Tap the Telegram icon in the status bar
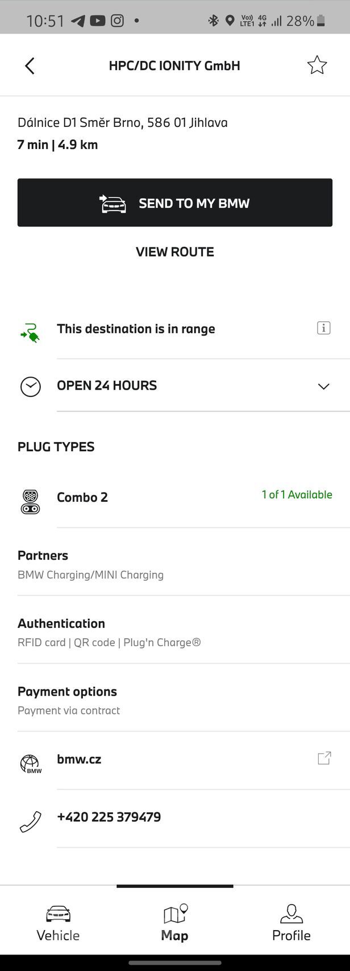This screenshot has width=350, height=971. [x=78, y=20]
